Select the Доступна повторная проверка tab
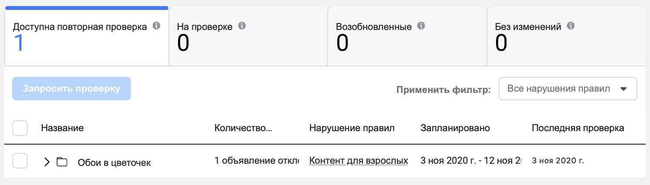This screenshot has height=185, width=650. pyautogui.click(x=86, y=36)
